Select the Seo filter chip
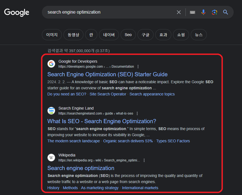 pyautogui.click(x=128, y=35)
